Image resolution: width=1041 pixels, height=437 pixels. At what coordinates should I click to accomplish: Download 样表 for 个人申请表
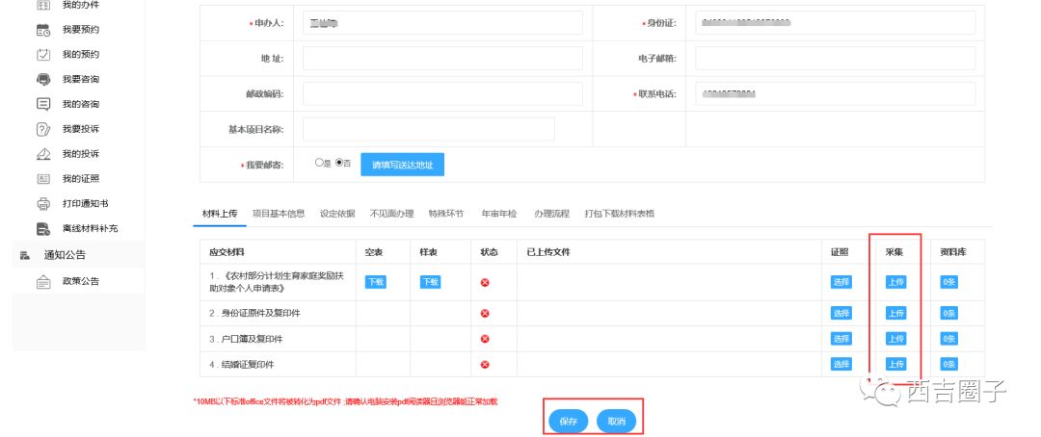(x=430, y=282)
